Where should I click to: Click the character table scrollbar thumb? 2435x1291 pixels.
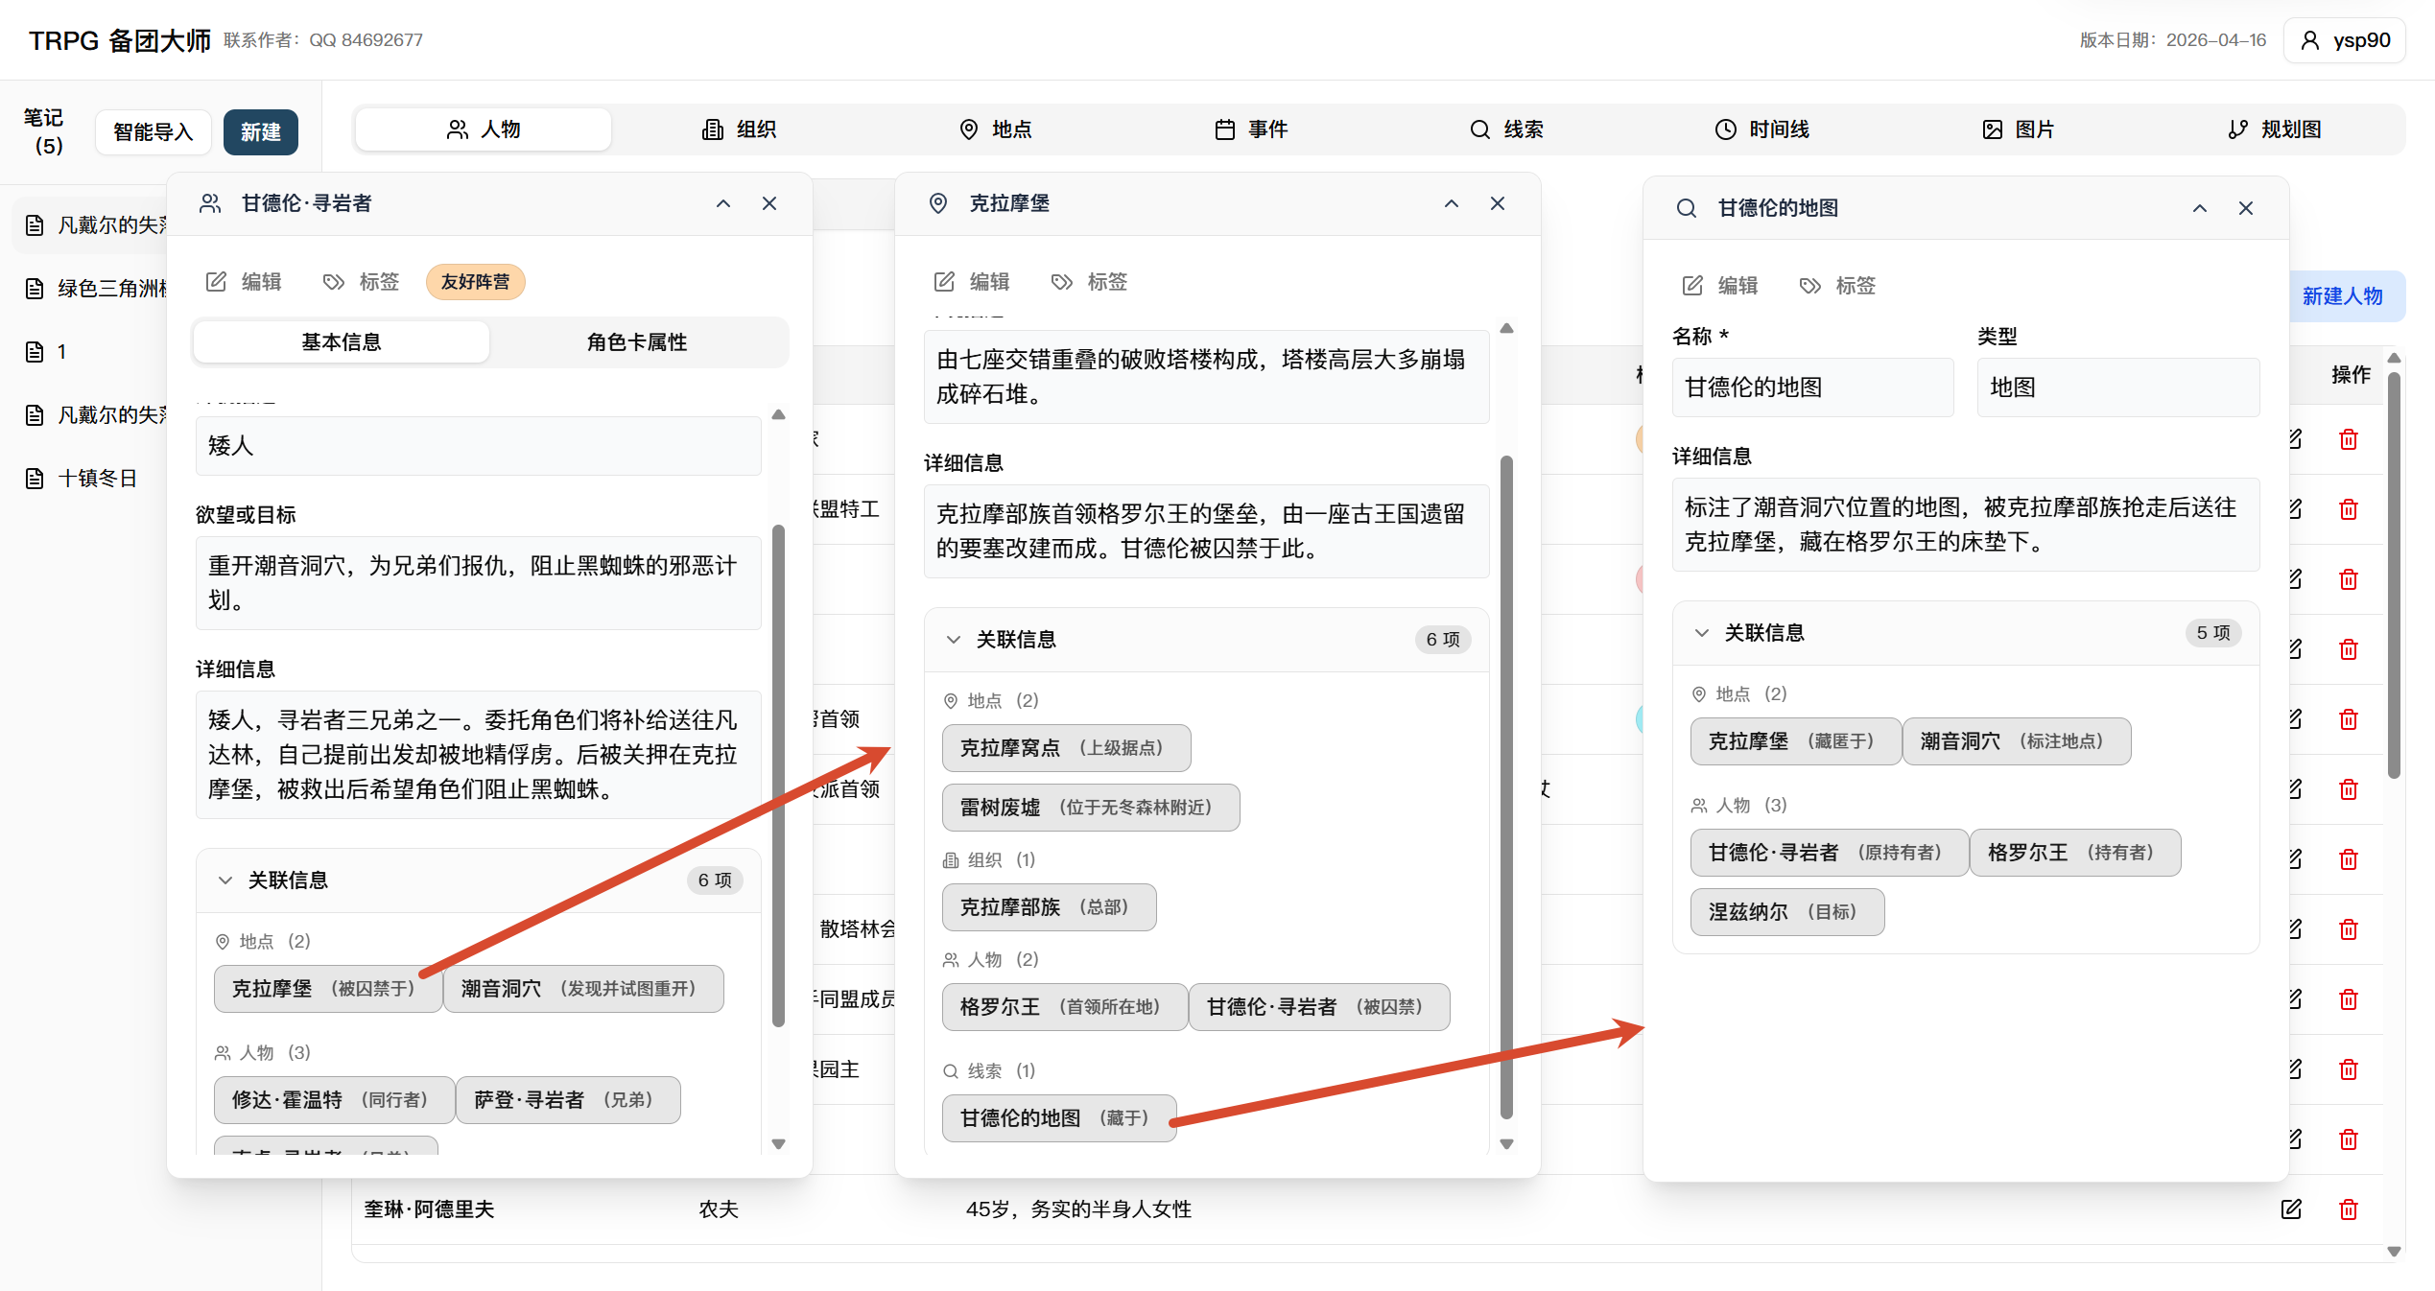click(2394, 575)
